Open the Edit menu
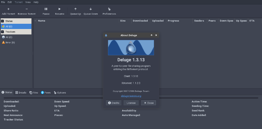 10,2
